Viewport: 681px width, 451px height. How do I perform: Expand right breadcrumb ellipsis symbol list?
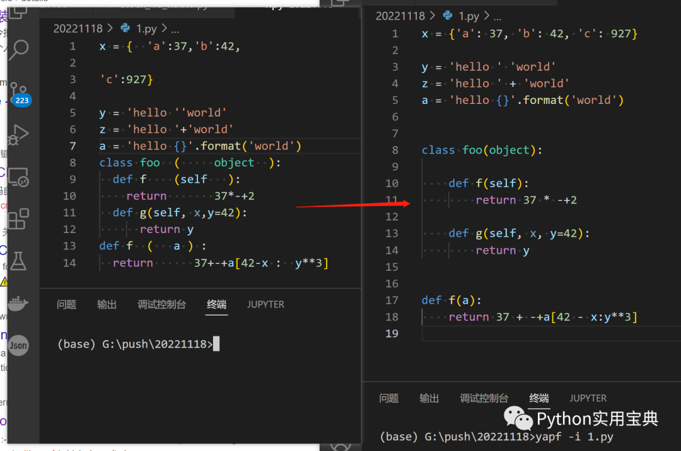point(498,18)
